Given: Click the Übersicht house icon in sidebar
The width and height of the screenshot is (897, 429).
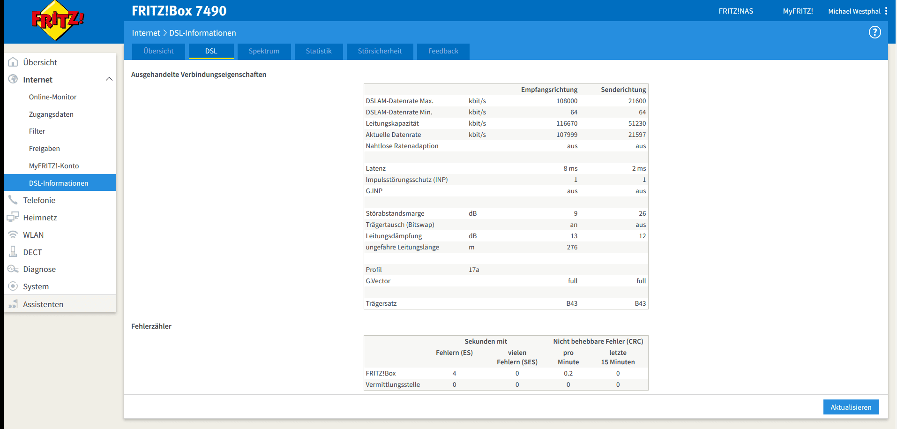Looking at the screenshot, I should click(x=13, y=62).
